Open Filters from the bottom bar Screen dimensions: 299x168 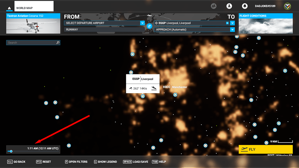point(76,162)
